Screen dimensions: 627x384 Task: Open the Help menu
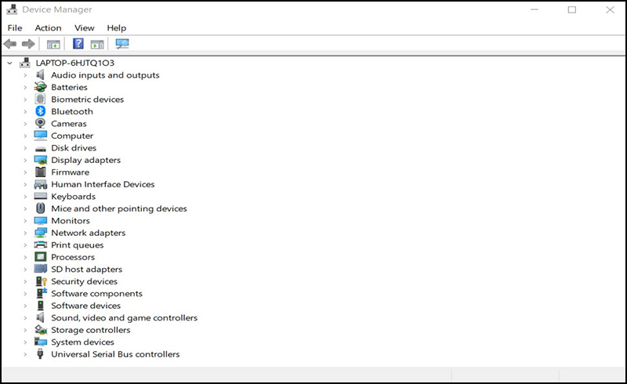point(116,28)
